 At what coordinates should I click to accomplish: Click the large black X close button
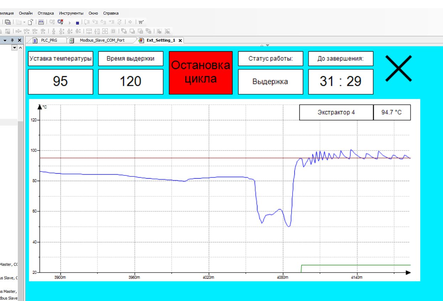(x=399, y=68)
